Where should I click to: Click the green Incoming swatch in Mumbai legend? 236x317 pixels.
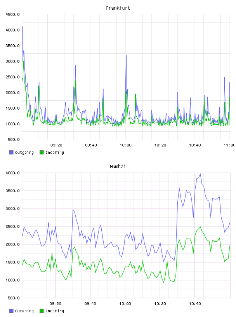[x=42, y=311]
